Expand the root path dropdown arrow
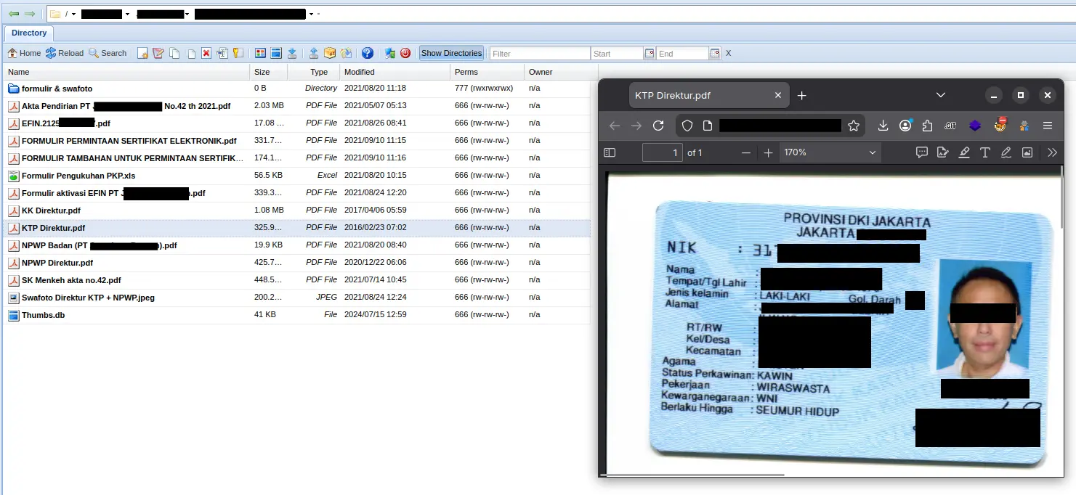This screenshot has height=495, width=1076. click(74, 15)
